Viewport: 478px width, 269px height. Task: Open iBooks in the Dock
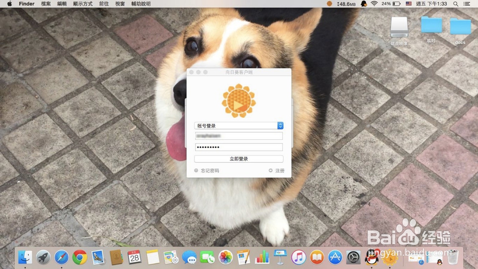pyautogui.click(x=317, y=257)
